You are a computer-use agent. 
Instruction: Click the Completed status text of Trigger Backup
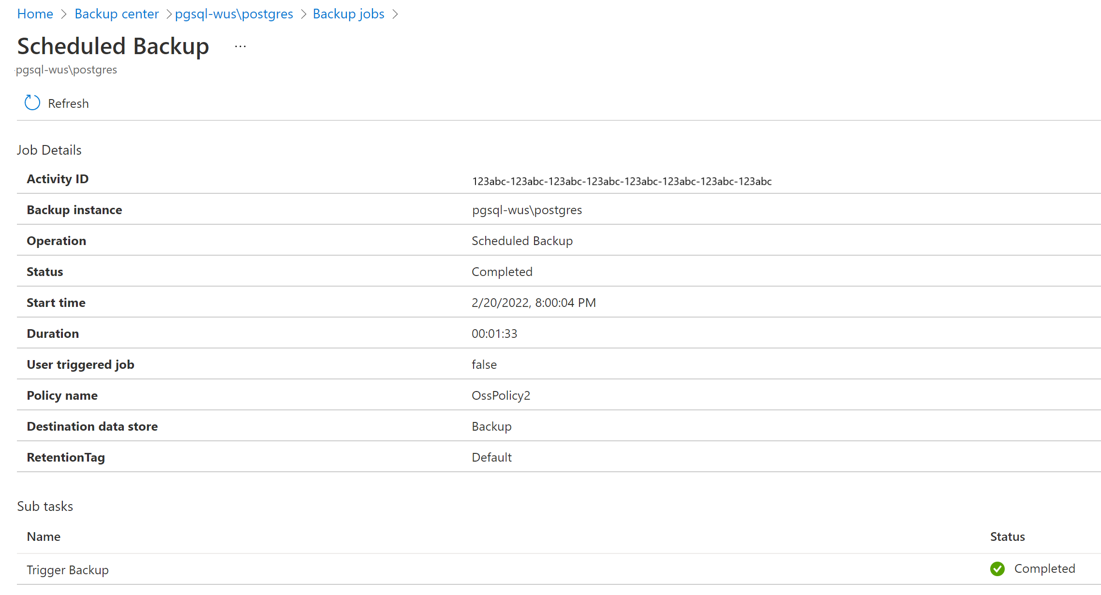[x=1044, y=568]
